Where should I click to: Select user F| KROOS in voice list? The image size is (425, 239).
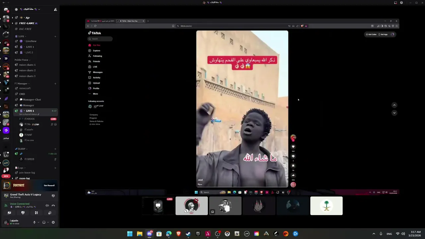pyautogui.click(x=38, y=119)
